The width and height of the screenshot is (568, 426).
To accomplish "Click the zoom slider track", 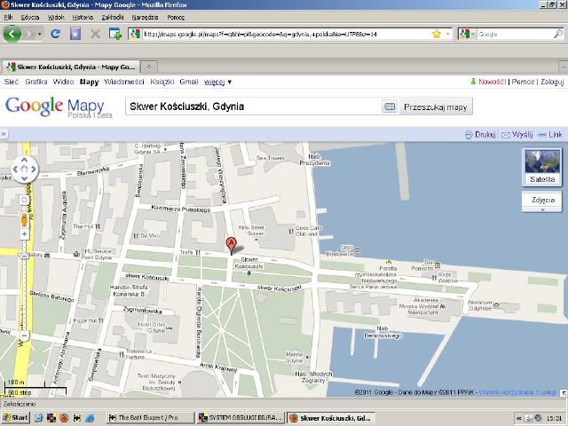I will coord(24,285).
